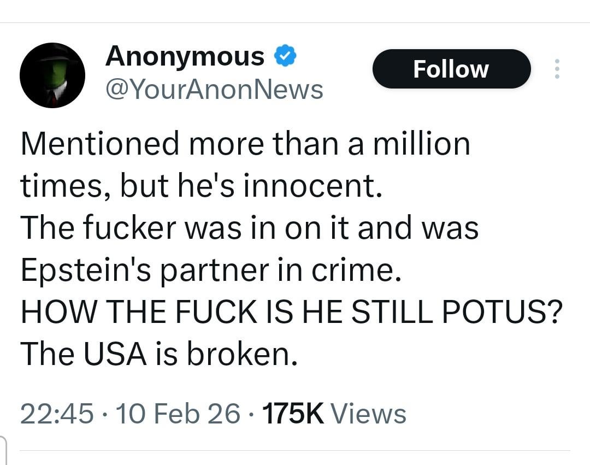Click the word broken in the tweet
Screen dimensions: 590x465
242,354
